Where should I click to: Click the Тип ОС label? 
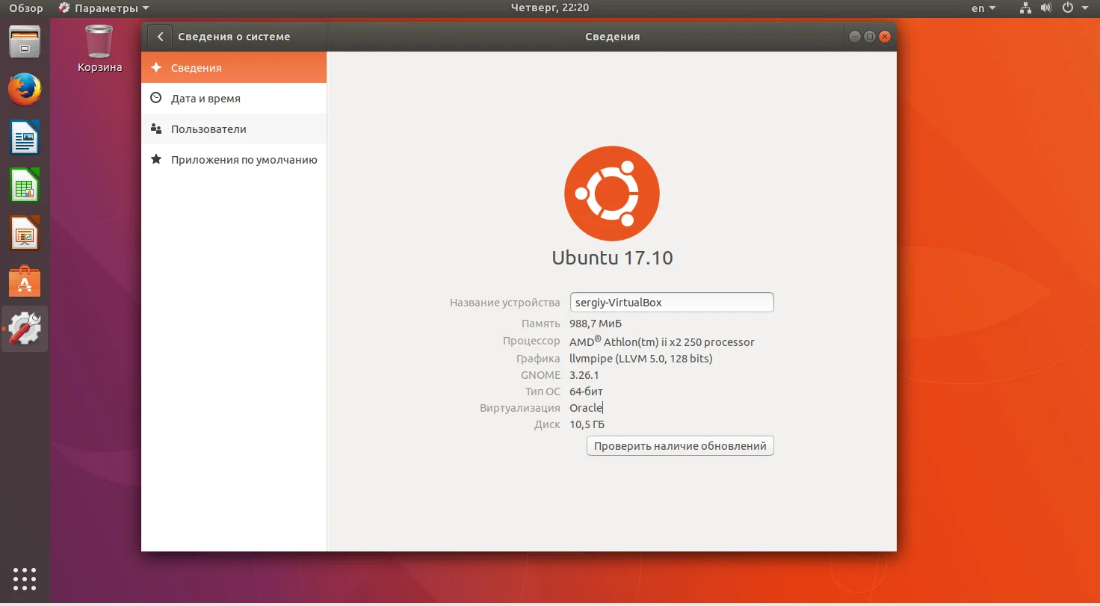[x=543, y=392]
